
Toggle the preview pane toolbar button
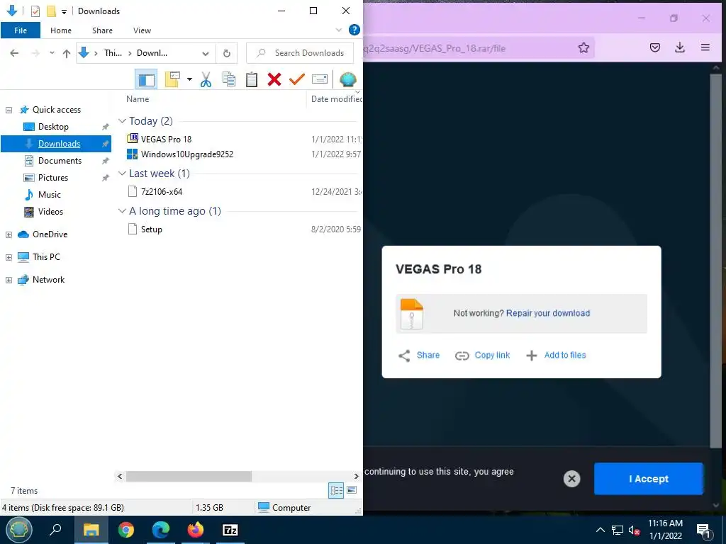pyautogui.click(x=146, y=79)
